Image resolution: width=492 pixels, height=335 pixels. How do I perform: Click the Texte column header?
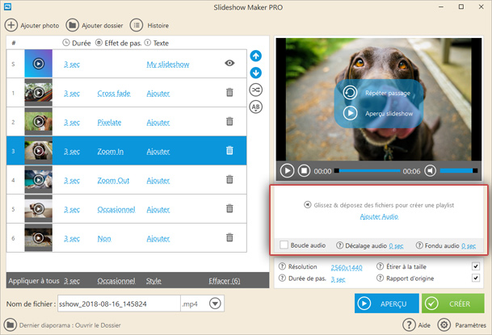(157, 43)
